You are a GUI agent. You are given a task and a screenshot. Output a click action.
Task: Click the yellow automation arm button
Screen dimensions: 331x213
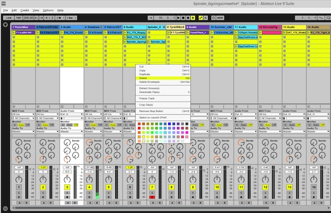coord(201,18)
